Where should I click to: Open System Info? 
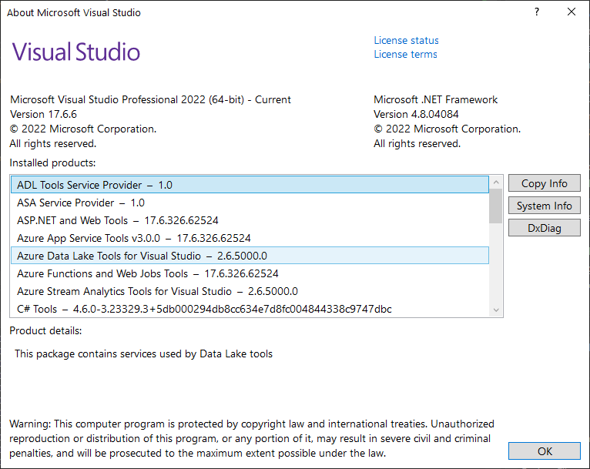(544, 206)
